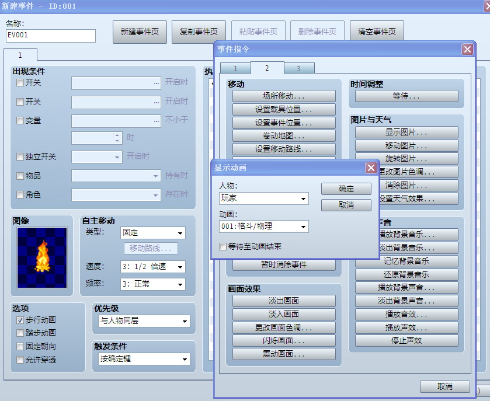Viewport: 490px width, 401px height.
Task: Uncheck the 步行动画 option
Action: 20,320
